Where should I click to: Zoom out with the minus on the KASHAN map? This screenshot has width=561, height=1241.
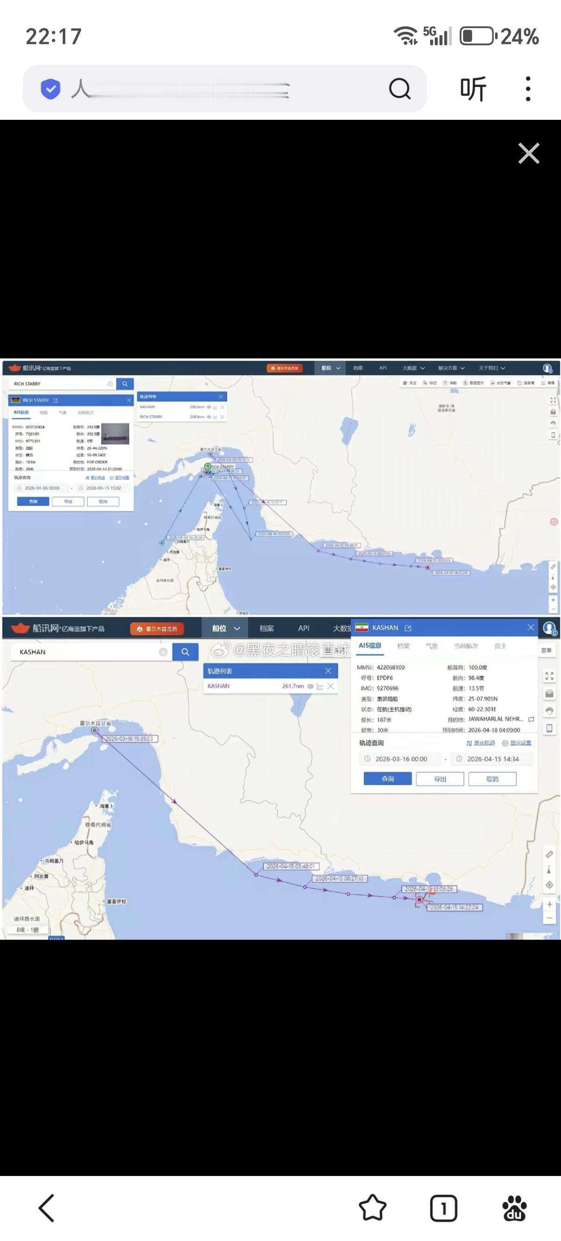pyautogui.click(x=549, y=918)
